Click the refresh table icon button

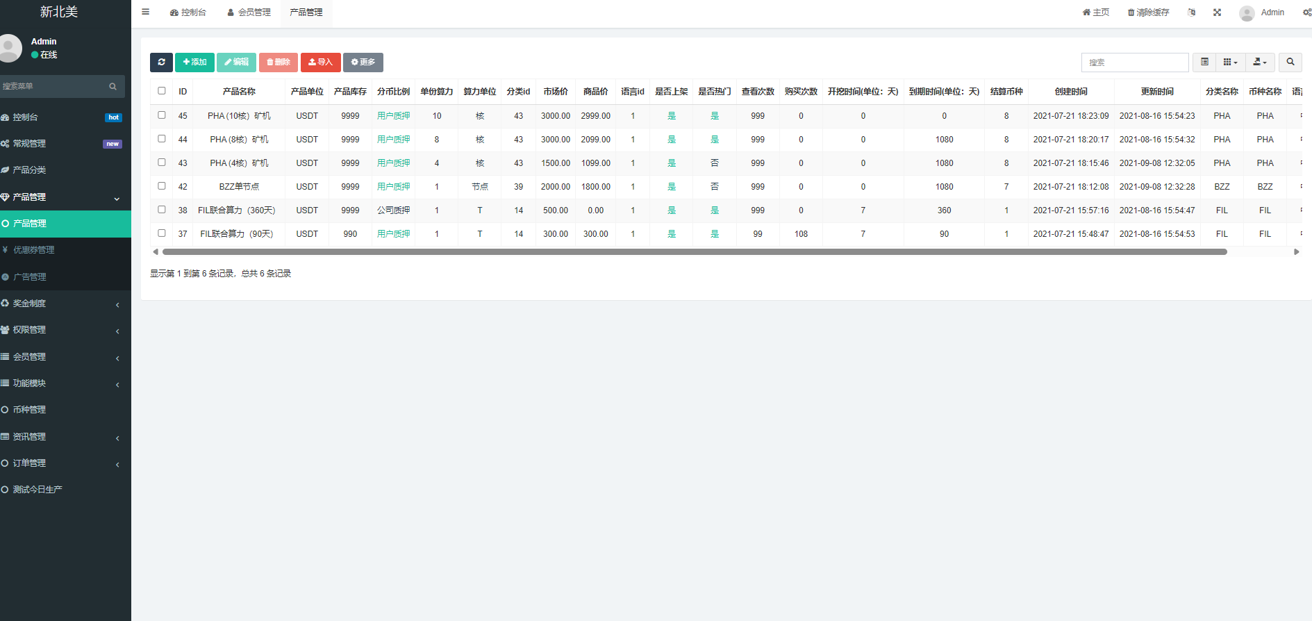point(161,63)
